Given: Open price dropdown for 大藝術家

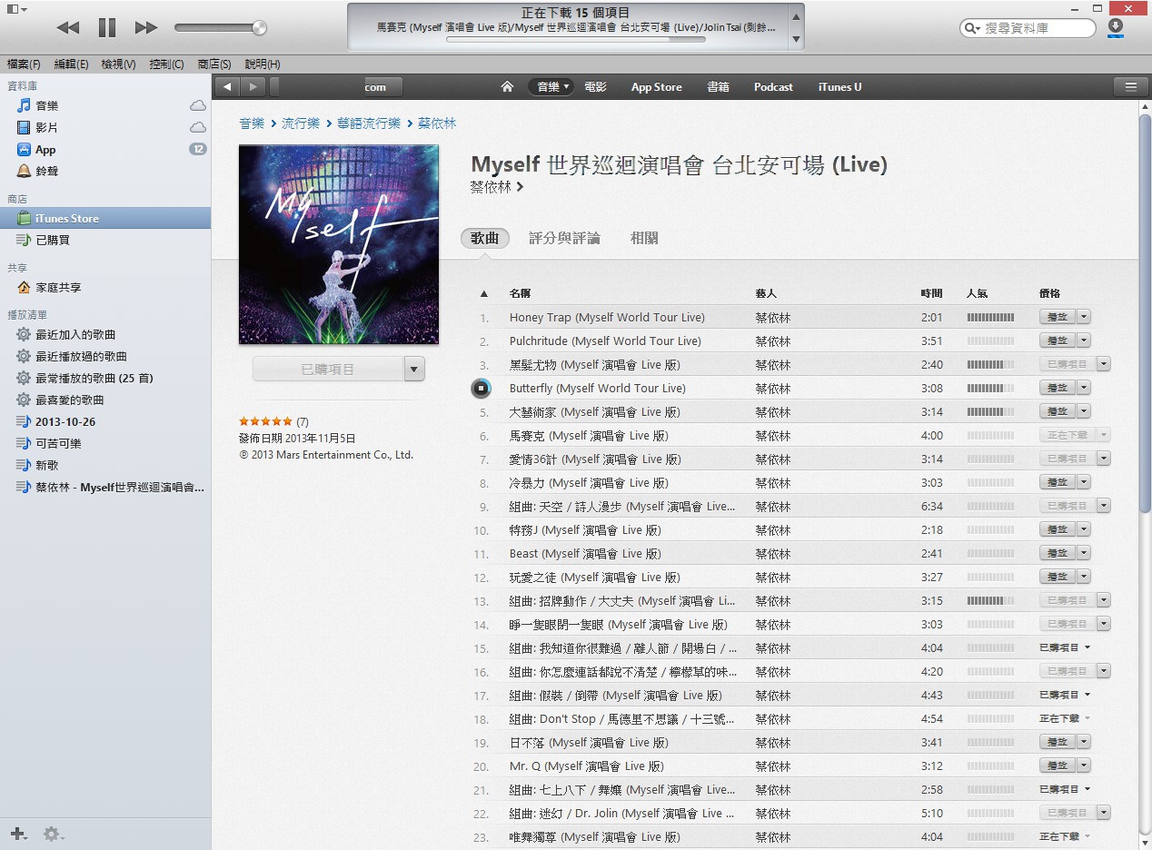Looking at the screenshot, I should coord(1085,412).
